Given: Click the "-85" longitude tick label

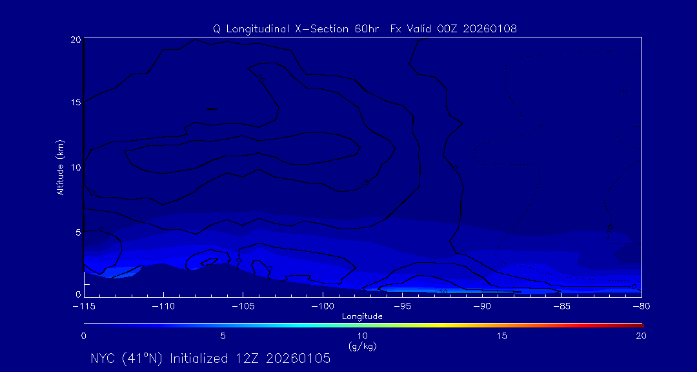Looking at the screenshot, I should click(x=561, y=307).
